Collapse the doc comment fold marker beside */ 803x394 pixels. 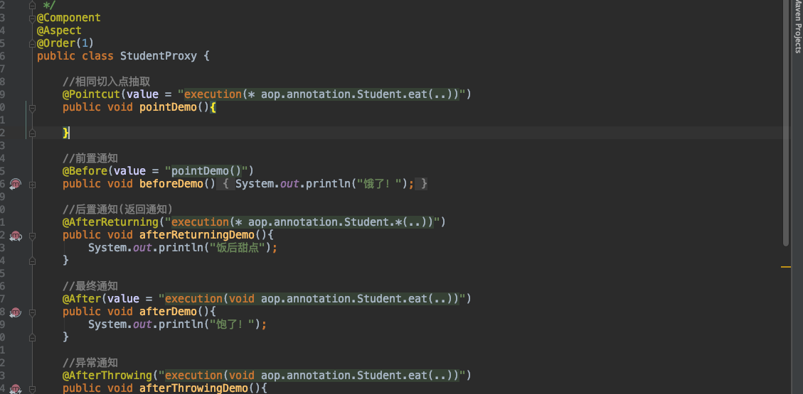tap(32, 6)
